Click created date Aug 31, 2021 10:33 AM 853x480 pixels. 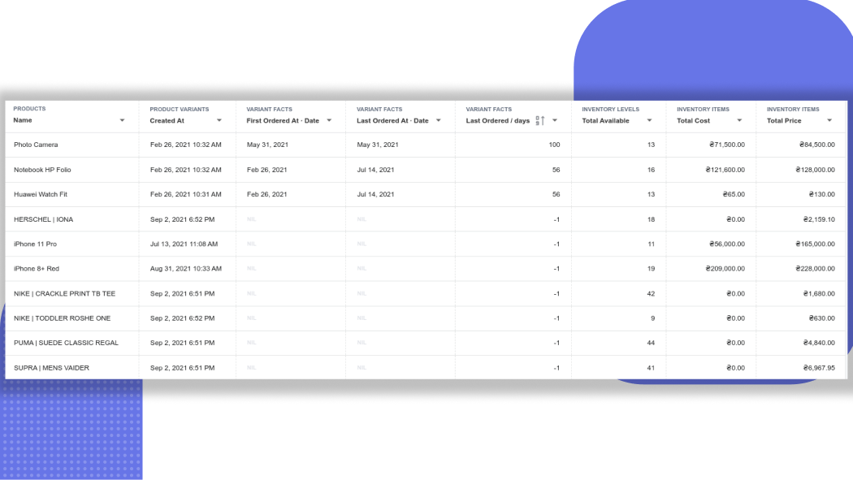186,269
